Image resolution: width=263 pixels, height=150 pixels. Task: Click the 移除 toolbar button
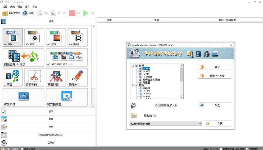(43, 13)
